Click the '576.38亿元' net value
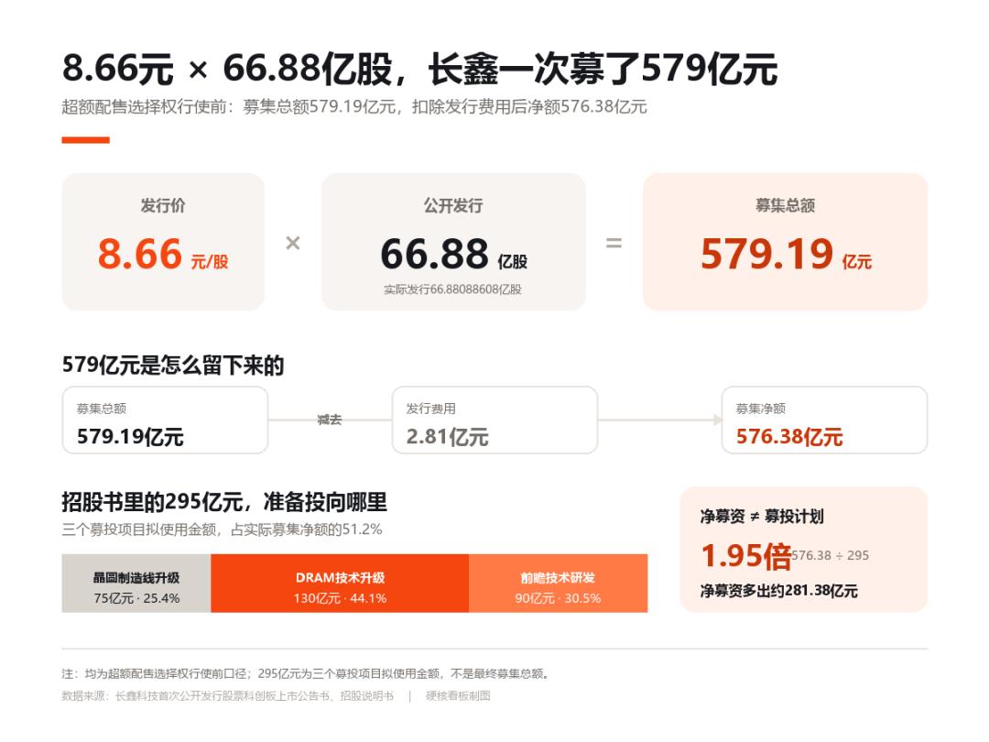 789,437
